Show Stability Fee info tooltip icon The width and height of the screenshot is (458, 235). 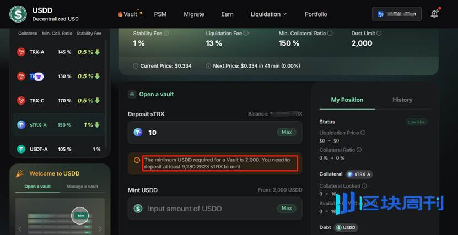tap(166, 34)
